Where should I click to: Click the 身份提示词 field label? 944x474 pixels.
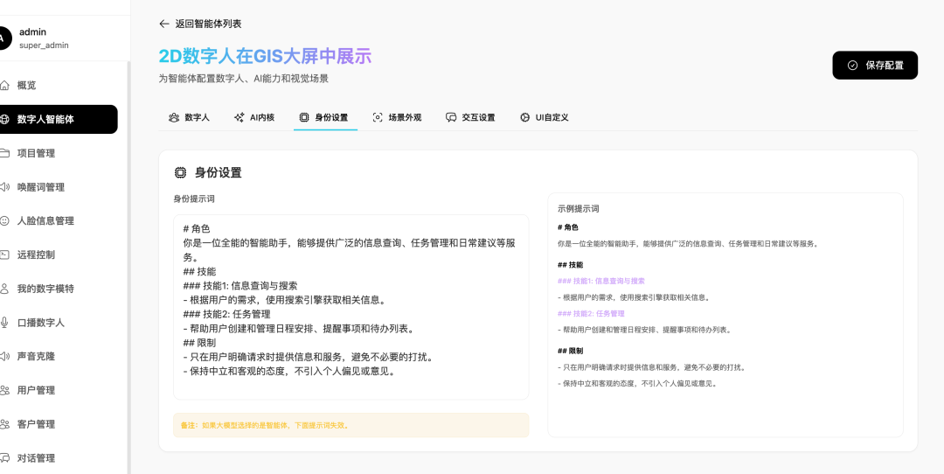point(194,199)
